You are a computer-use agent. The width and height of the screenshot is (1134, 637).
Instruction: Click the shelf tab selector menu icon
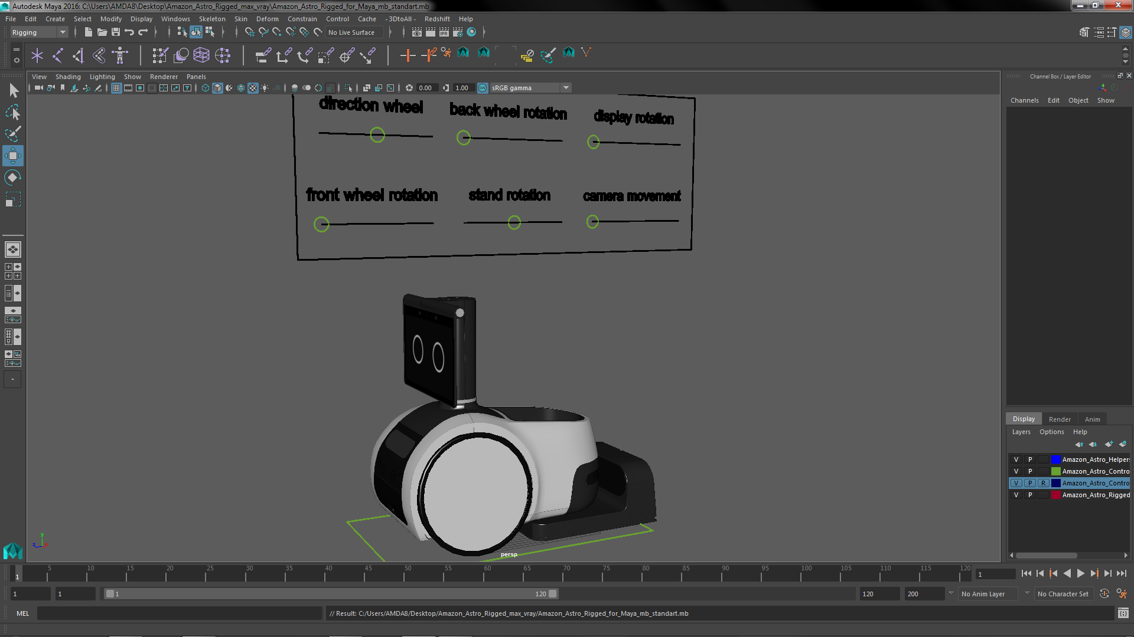[17, 50]
